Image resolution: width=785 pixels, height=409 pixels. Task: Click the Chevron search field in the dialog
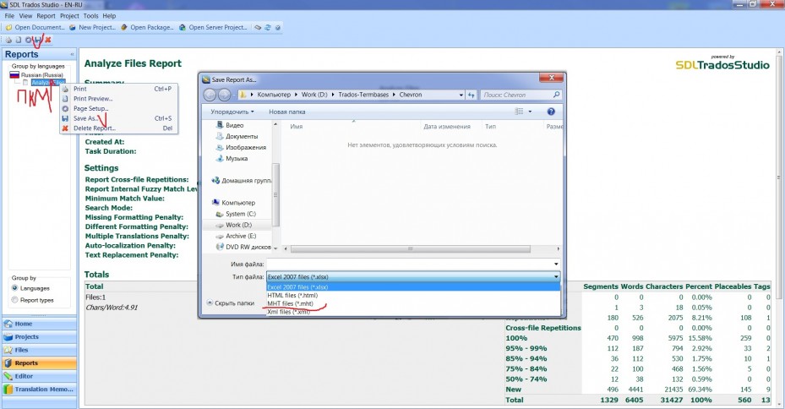521,95
